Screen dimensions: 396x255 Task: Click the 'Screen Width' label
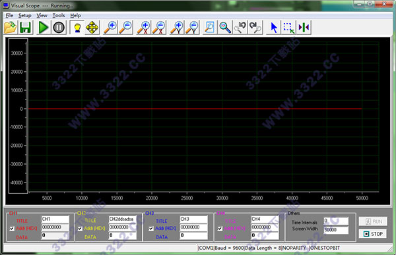click(305, 229)
